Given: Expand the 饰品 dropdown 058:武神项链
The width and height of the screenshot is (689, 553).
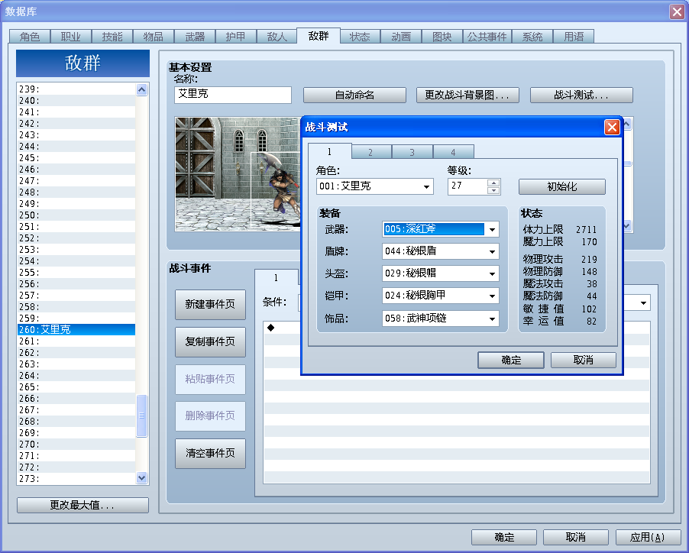Looking at the screenshot, I should pos(441,319).
